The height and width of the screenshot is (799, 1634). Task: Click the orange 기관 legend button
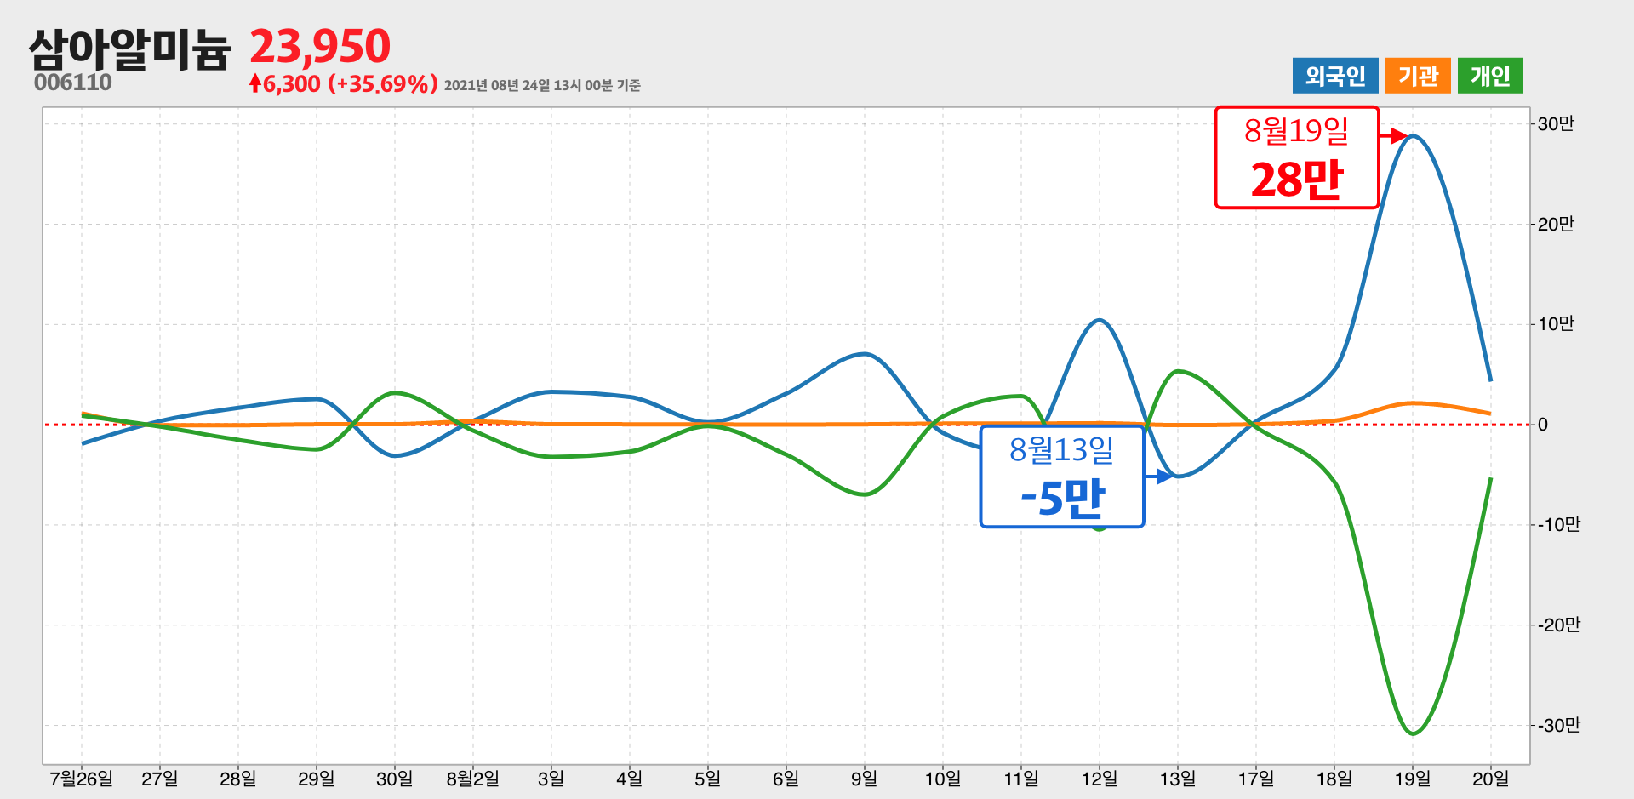click(x=1418, y=76)
